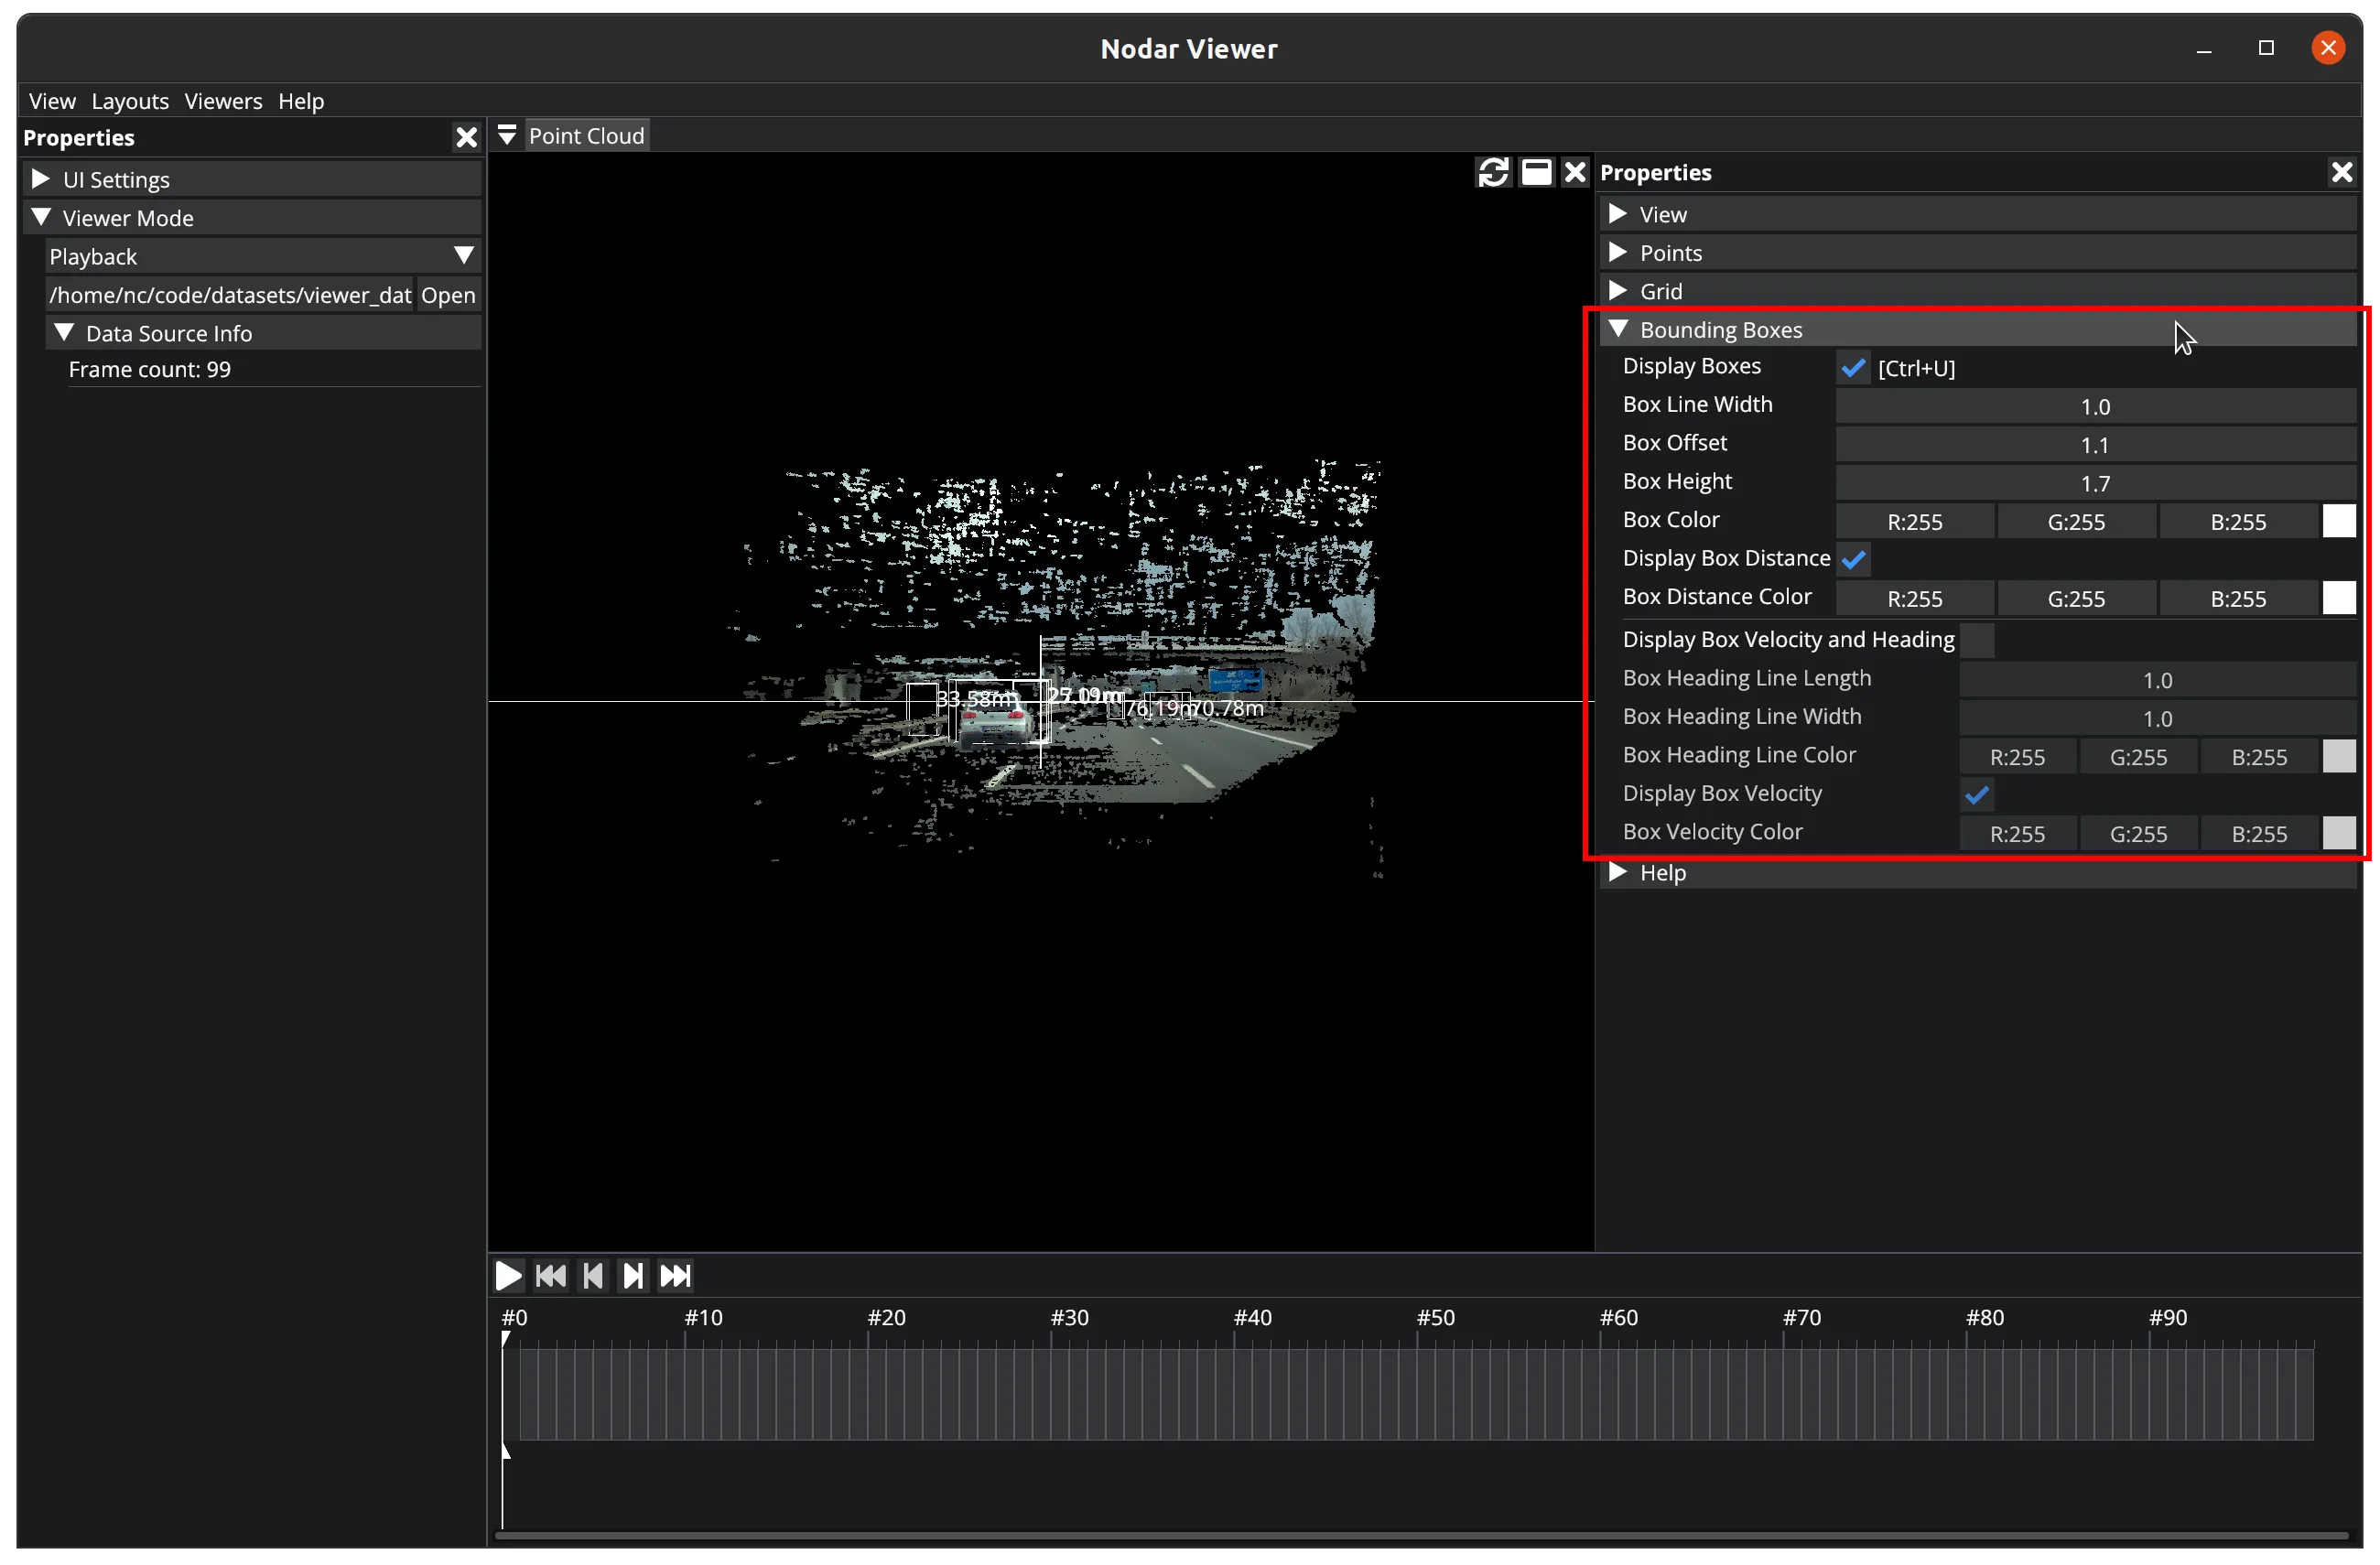2380x1565 pixels.
Task: Uncheck the Display Boxes checkbox
Action: coord(1853,368)
